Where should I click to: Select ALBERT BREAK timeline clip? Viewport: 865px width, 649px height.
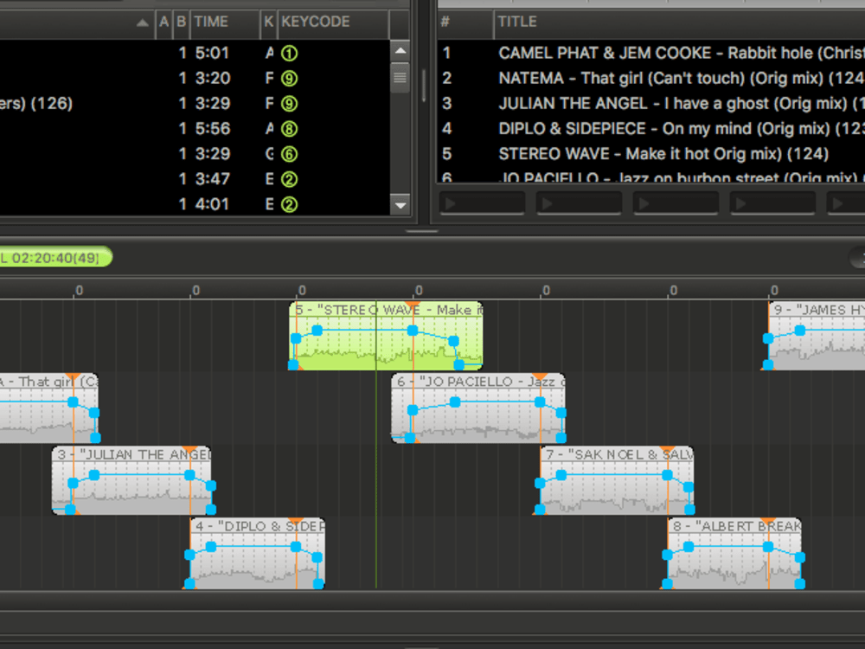pos(734,553)
